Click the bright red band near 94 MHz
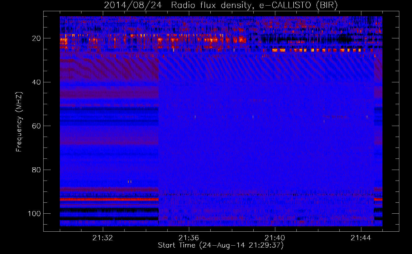 tap(109, 200)
